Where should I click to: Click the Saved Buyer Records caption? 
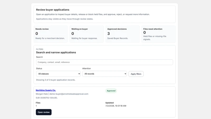[x=118, y=38]
